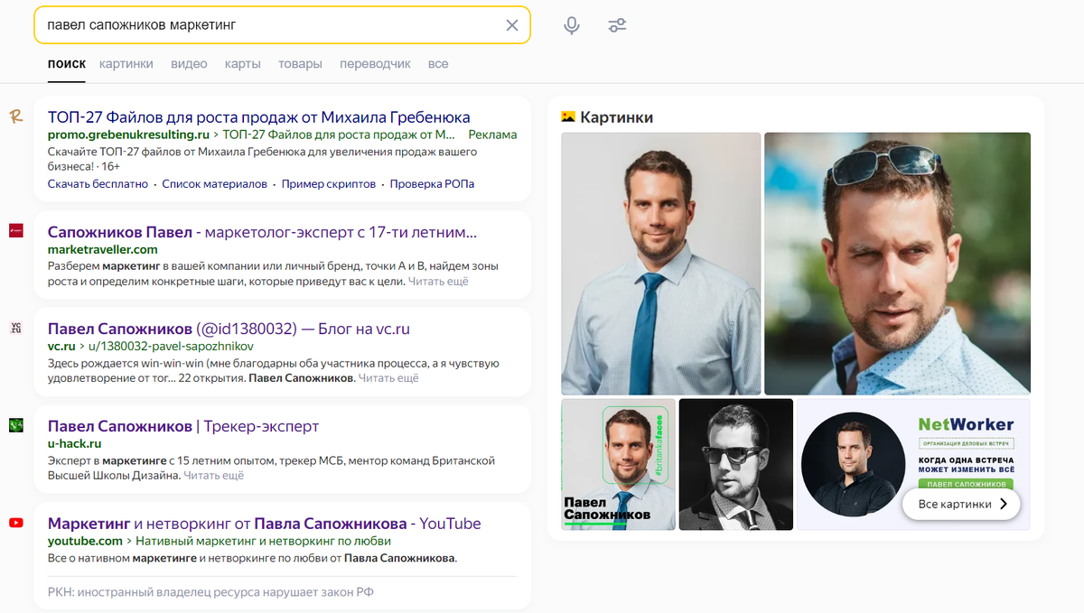This screenshot has height=613, width=1084.
Task: Open the Павел Сапожников green-frame thumbnail
Action: click(618, 464)
